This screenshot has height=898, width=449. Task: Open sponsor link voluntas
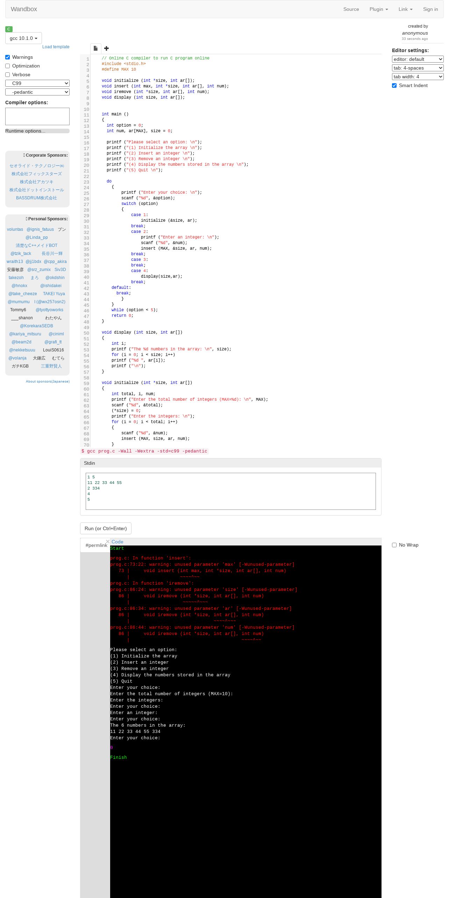(x=15, y=229)
